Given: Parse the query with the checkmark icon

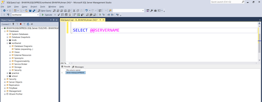Looking at the screenshot, I should [x=59, y=15].
